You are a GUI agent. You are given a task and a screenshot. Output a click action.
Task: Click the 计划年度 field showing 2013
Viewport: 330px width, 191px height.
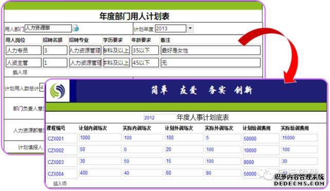point(171,28)
